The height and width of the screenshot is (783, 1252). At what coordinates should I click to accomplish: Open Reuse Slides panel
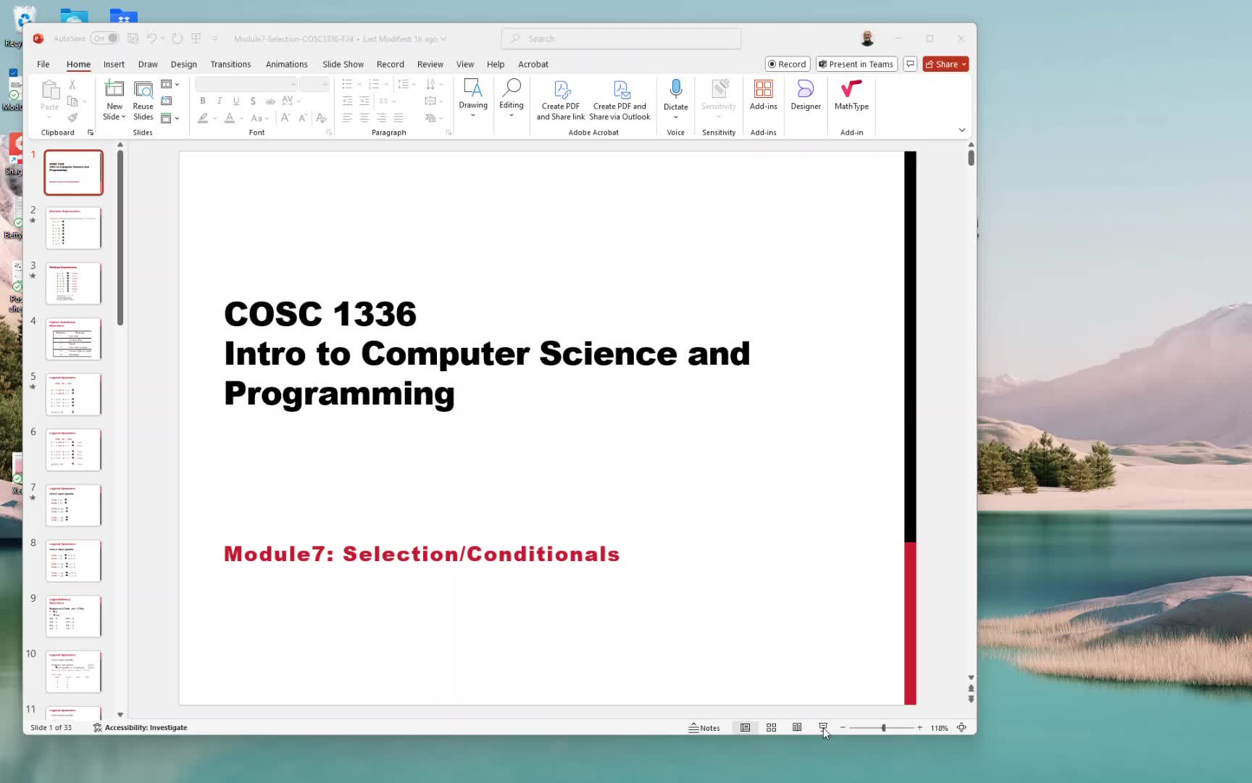tap(143, 99)
